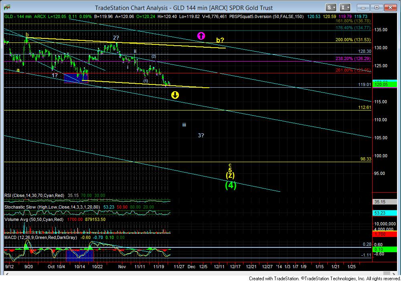The image size is (401, 281).
Task: Open the S symbol link dropdown
Action: (x=331, y=8)
